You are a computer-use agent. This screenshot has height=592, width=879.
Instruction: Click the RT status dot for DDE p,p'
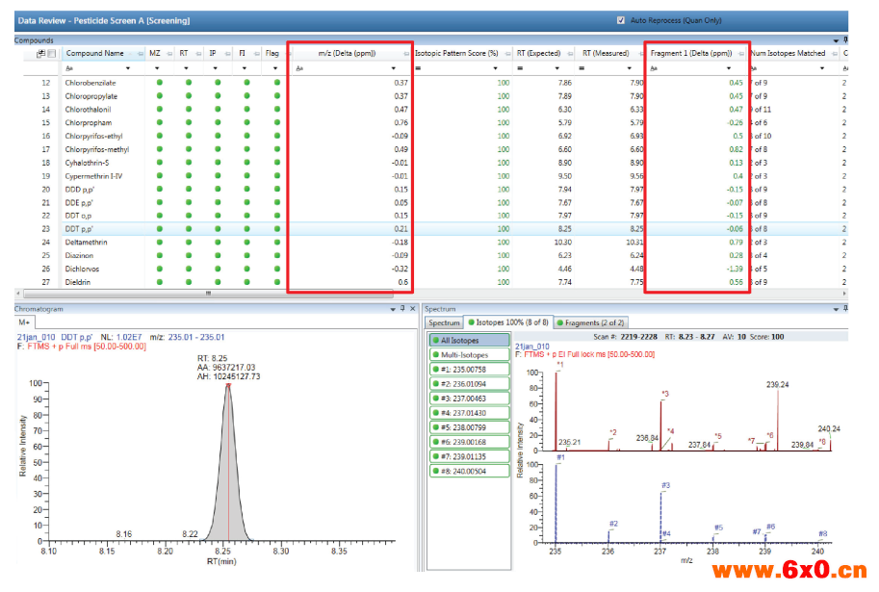tap(189, 202)
